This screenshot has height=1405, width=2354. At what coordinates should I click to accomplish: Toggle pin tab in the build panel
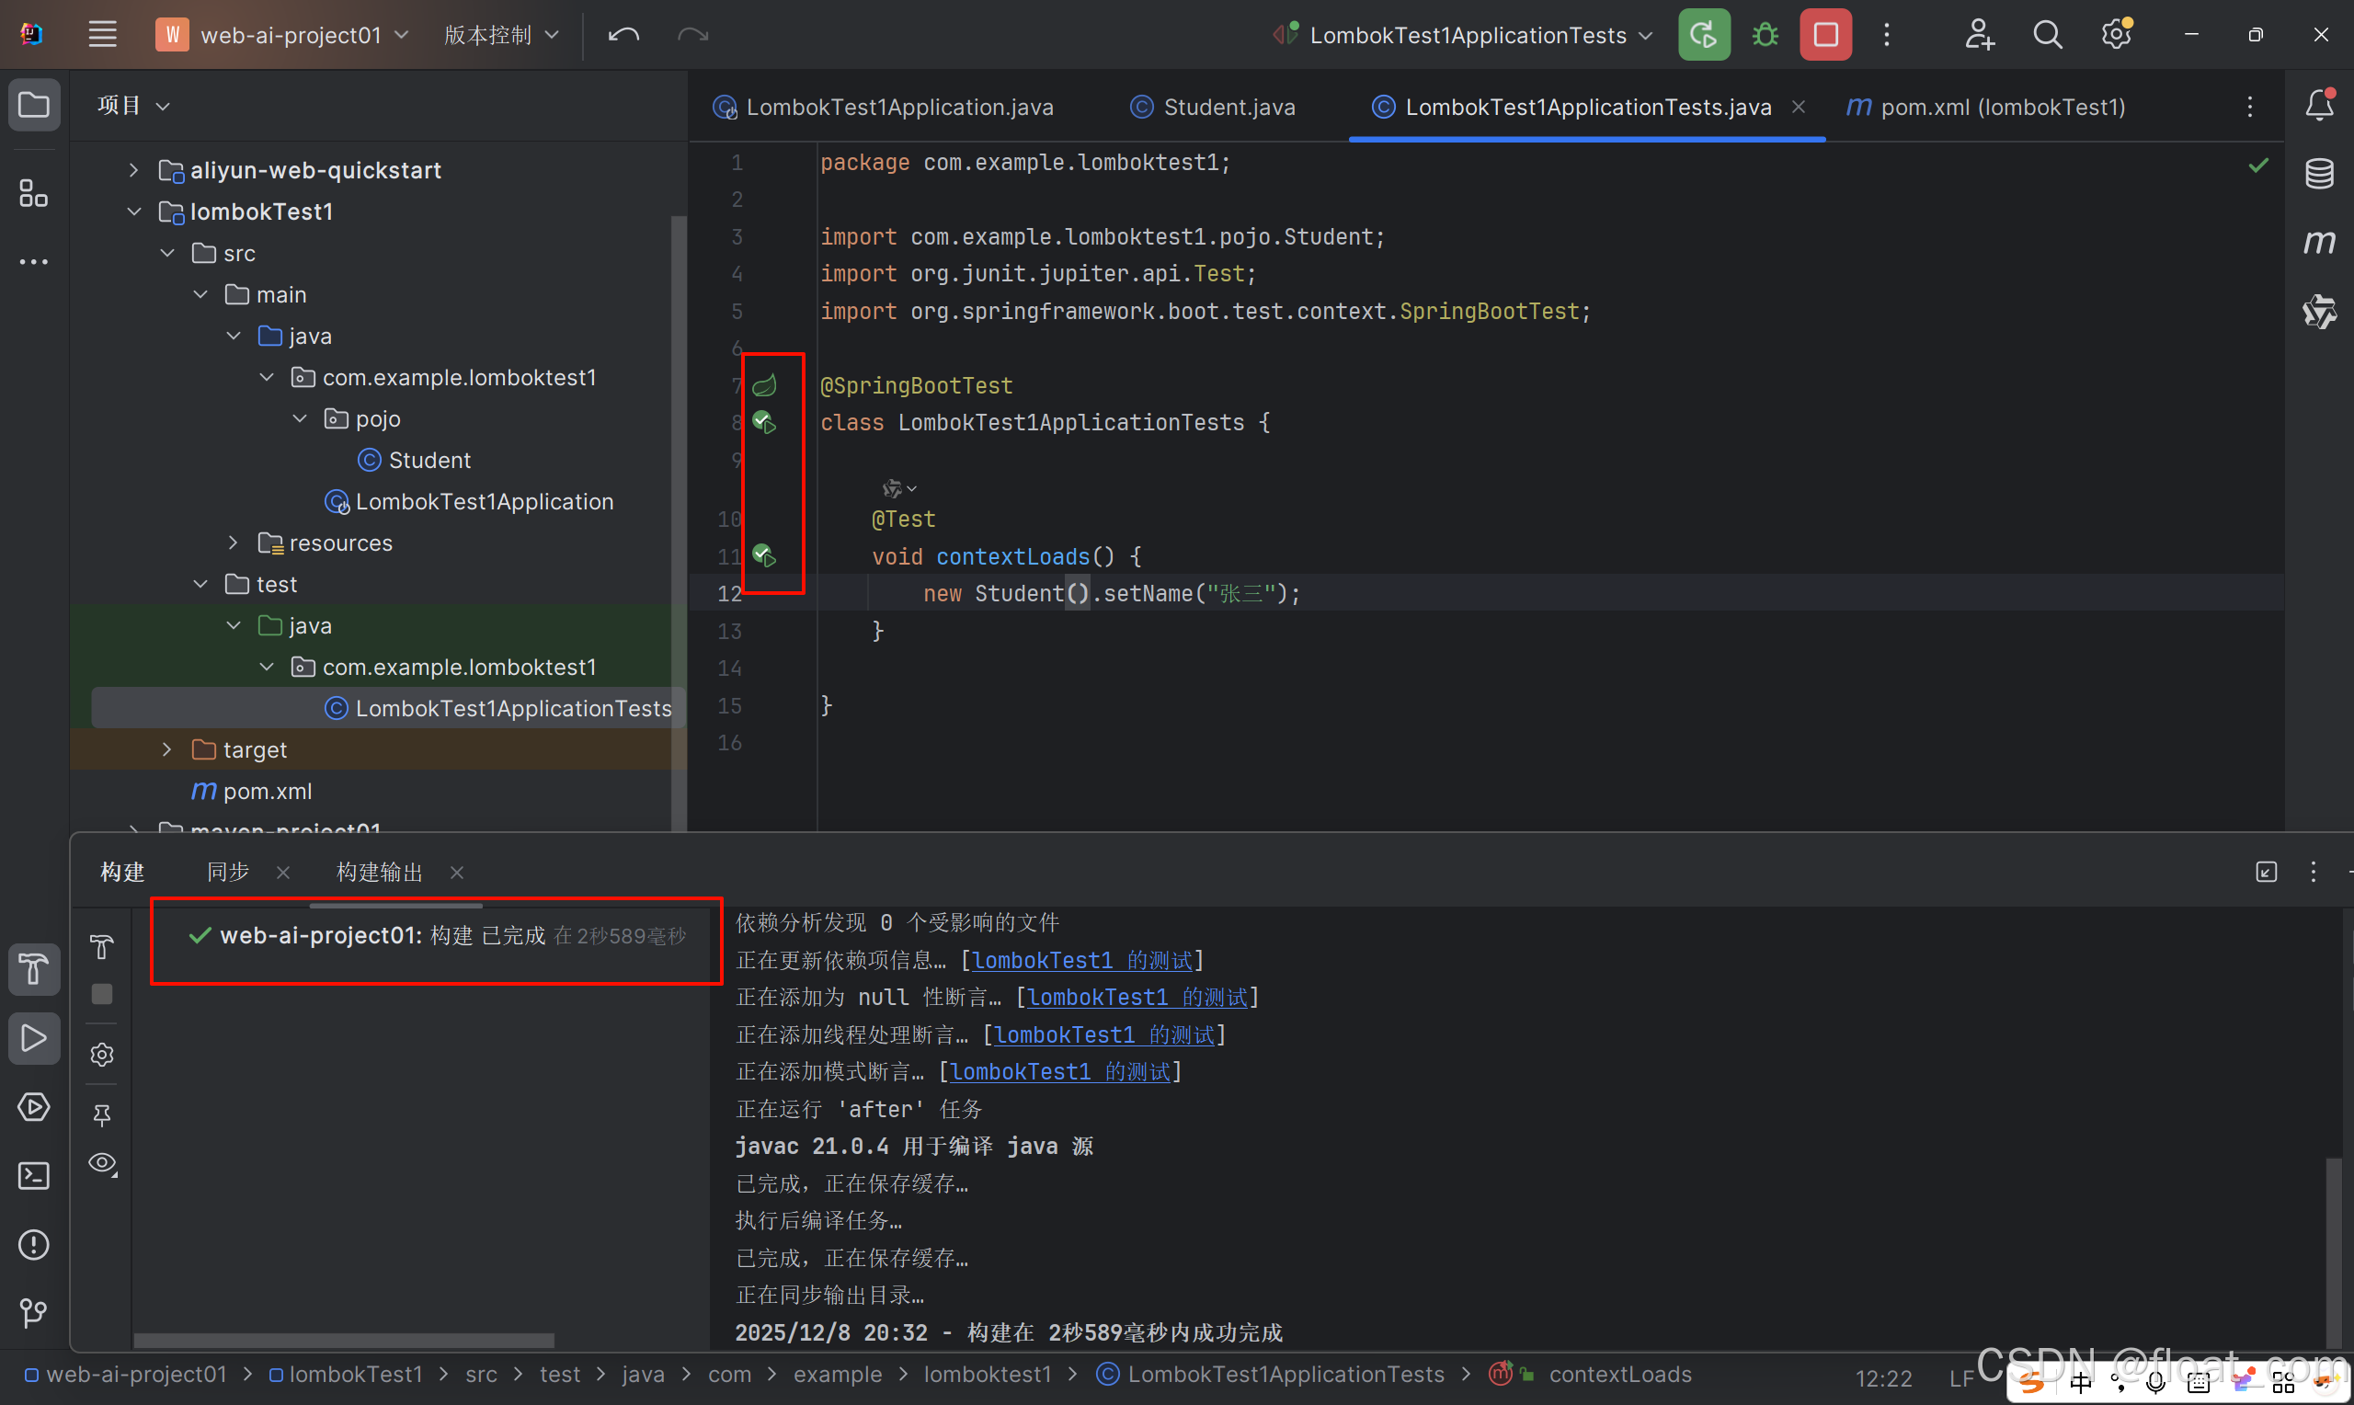tap(102, 1114)
